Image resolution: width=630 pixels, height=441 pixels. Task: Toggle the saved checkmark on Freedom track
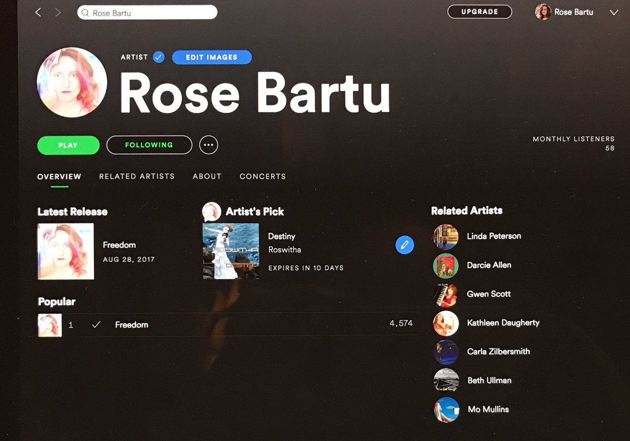click(96, 325)
